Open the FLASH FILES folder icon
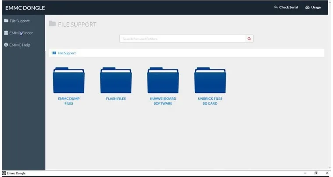The width and height of the screenshot is (333, 177). point(116,80)
